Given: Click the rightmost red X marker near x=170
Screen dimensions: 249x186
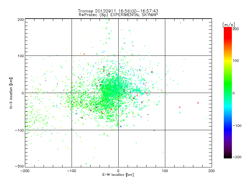Looking at the screenshot, I should pyautogui.click(x=198, y=103).
